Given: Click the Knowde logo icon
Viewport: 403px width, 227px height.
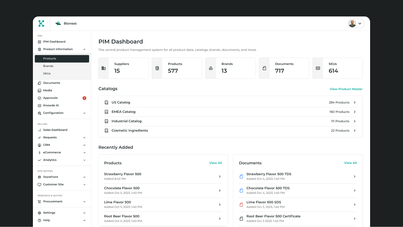Looking at the screenshot, I should pos(41,23).
